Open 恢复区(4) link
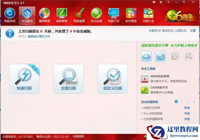The height and width of the screenshot is (140, 200). point(155,31)
